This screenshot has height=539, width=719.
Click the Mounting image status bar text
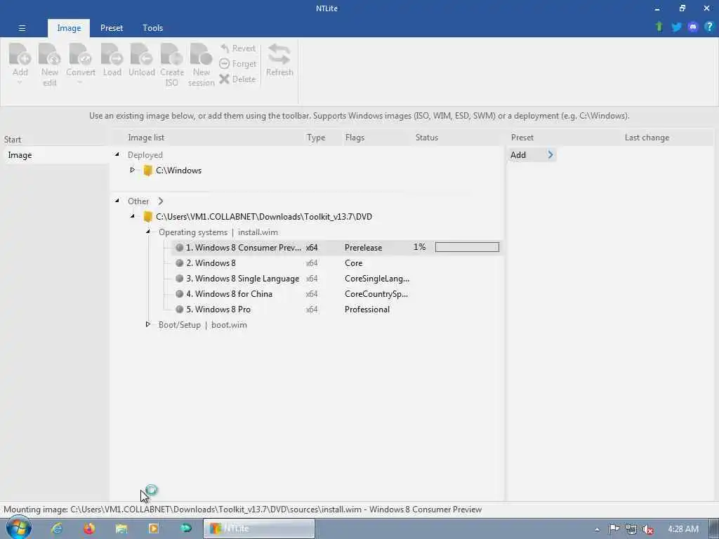point(242,510)
